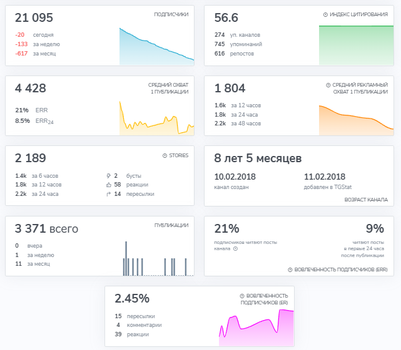Click 'канал создан' caption

[231, 187]
